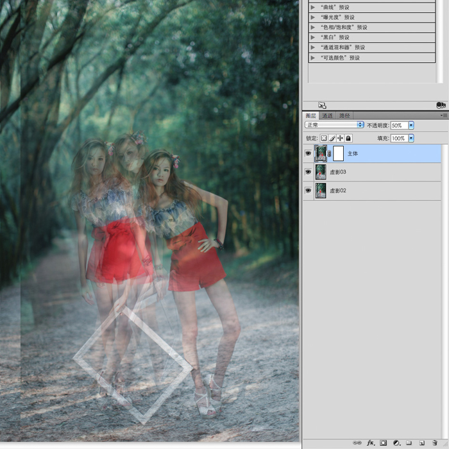Select the 虚影02 layer thumbnail
Viewport: 449px width, 449px height.
click(321, 191)
